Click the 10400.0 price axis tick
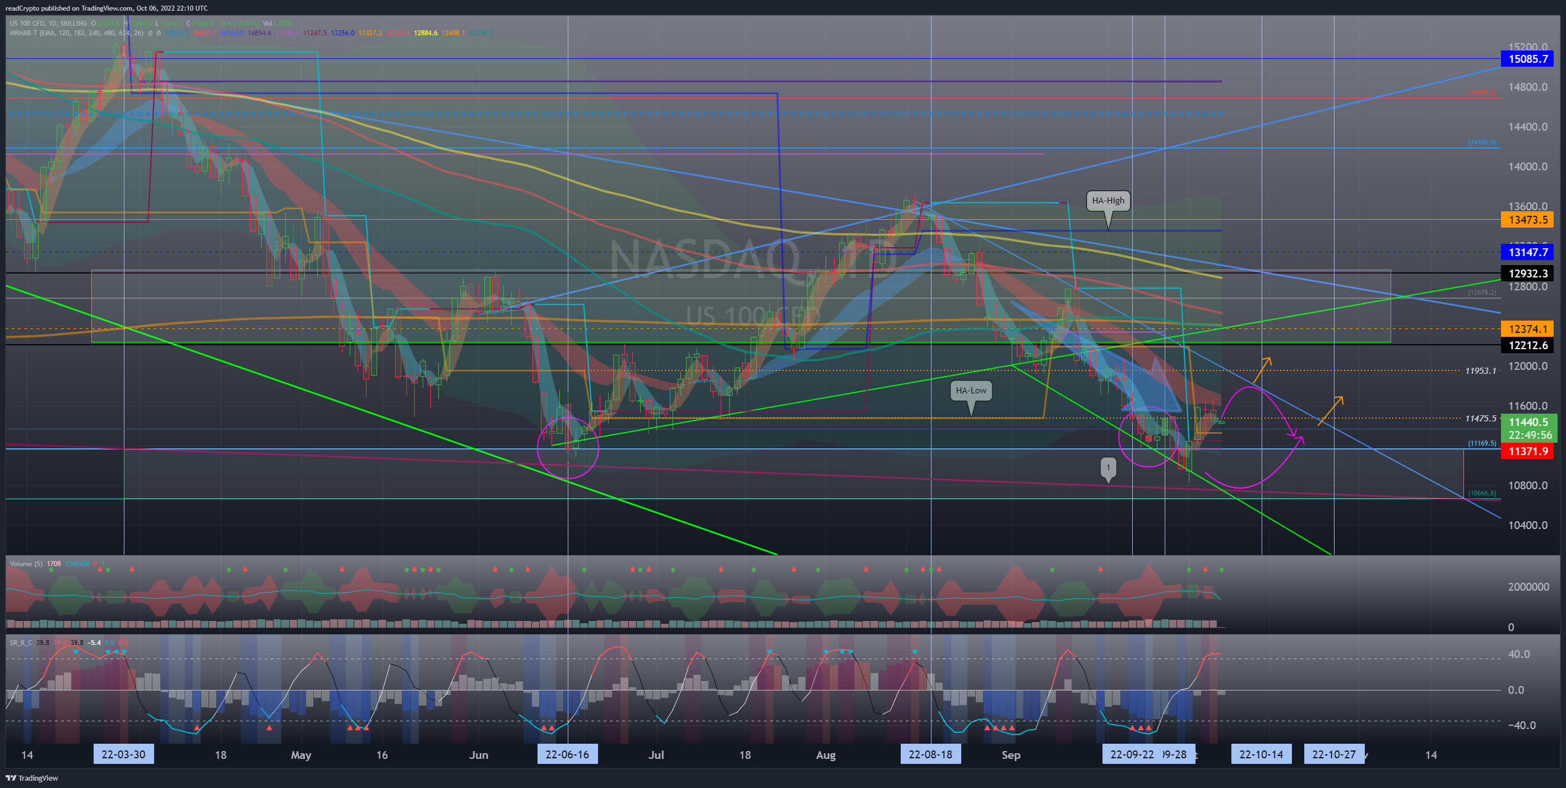 (x=1528, y=525)
